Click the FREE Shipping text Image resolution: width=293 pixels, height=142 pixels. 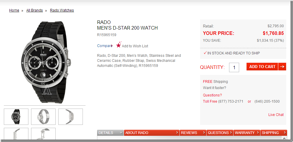[215, 82]
